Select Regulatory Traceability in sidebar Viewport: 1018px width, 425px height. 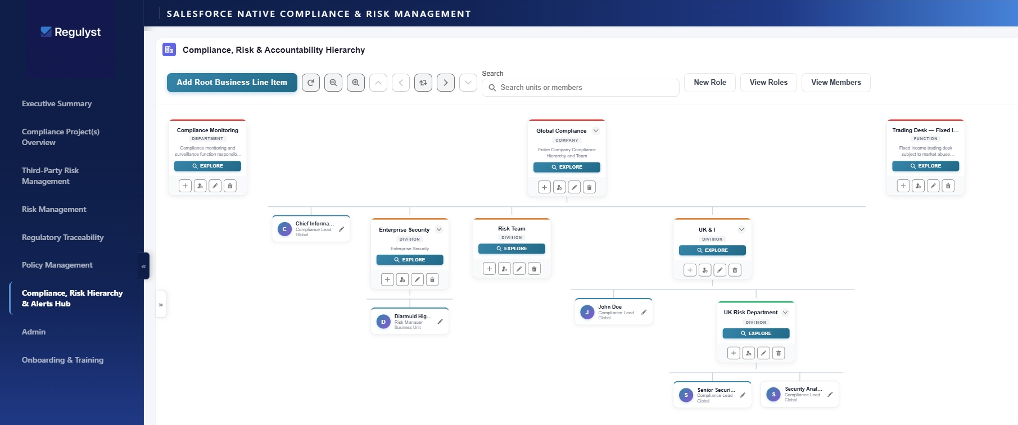click(63, 237)
